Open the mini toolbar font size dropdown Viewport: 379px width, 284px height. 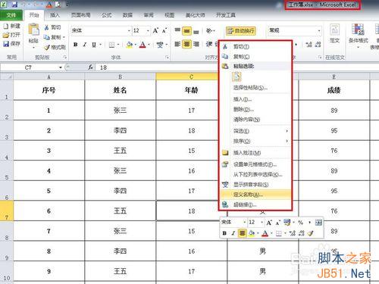(x=262, y=223)
